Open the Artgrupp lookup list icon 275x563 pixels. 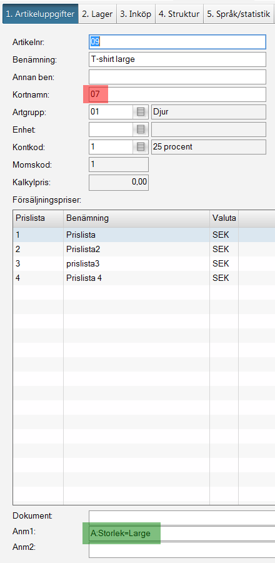(141, 112)
